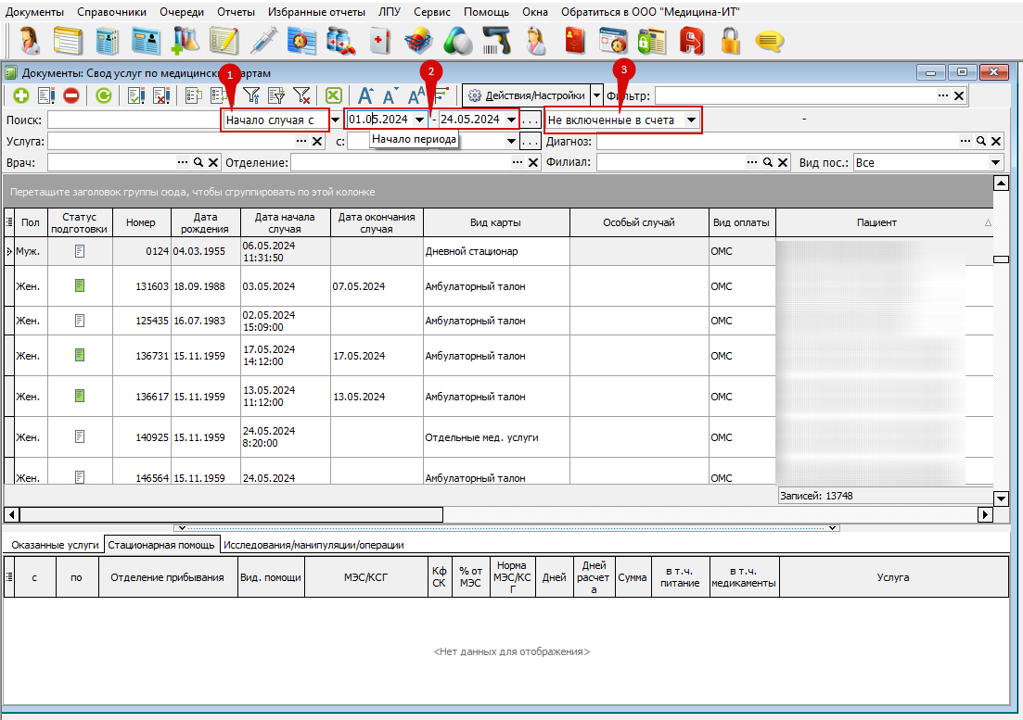1023x720 pixels.
Task: Open the yellow chat bubble icon
Action: (x=769, y=41)
